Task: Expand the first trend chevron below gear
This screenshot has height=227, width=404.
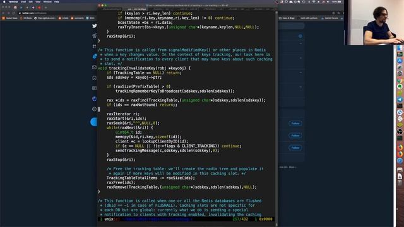Action: (300, 44)
